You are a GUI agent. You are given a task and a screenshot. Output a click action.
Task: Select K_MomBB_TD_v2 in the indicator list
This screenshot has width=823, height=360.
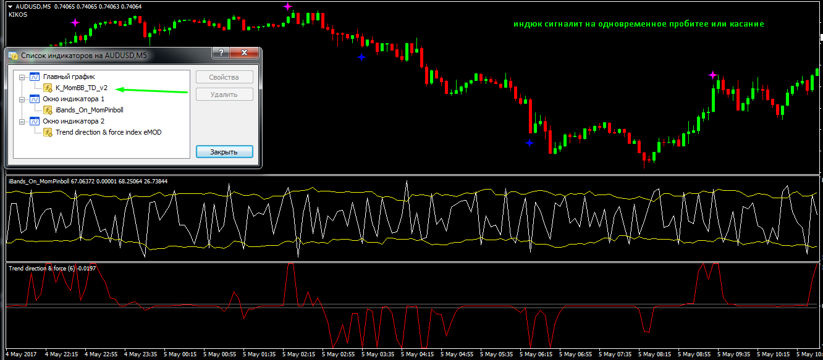coord(81,88)
